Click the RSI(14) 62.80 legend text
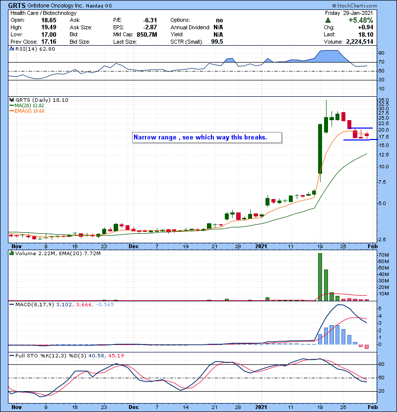The height and width of the screenshot is (412, 397). (x=35, y=49)
